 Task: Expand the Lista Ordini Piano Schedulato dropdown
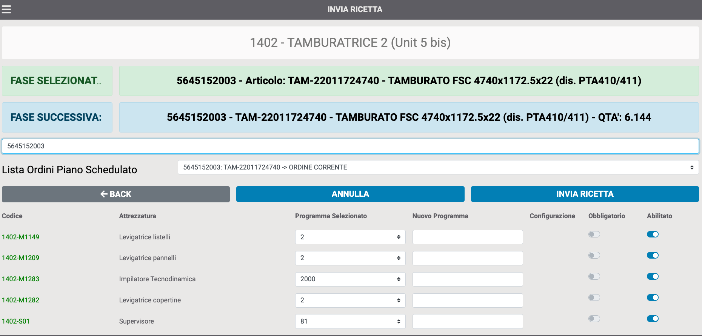[x=438, y=167]
